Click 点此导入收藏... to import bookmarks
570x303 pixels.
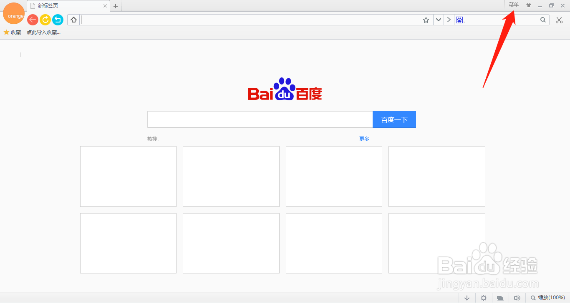click(x=44, y=32)
